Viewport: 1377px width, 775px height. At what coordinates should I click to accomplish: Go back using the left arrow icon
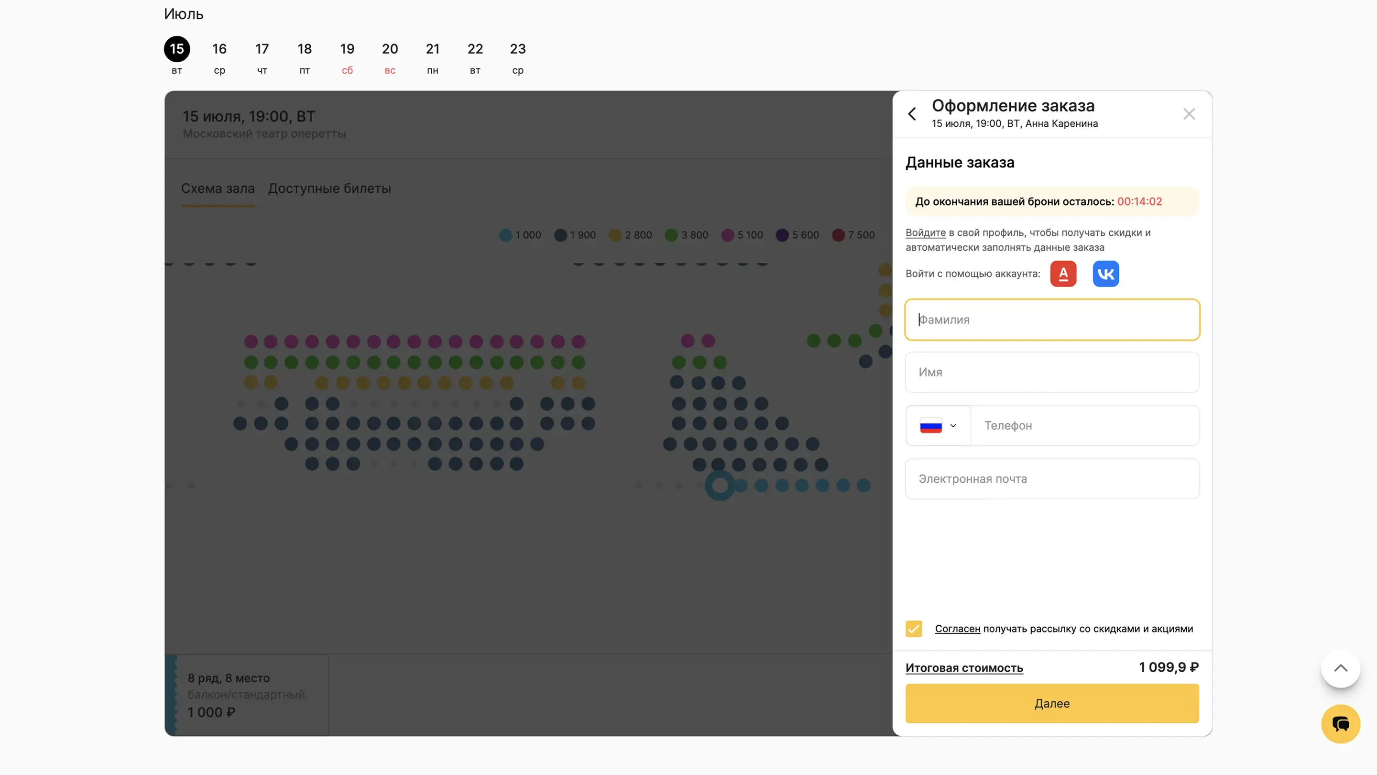click(912, 114)
